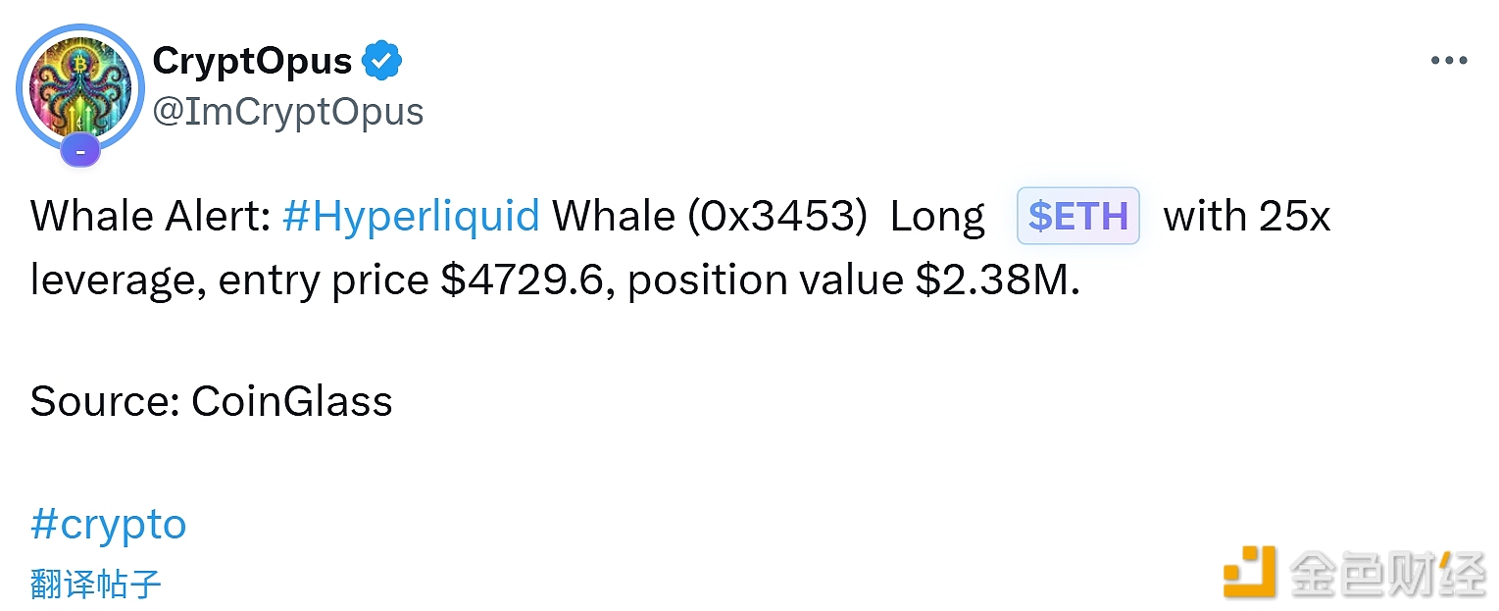Open the #crypto hashtag

tap(108, 525)
